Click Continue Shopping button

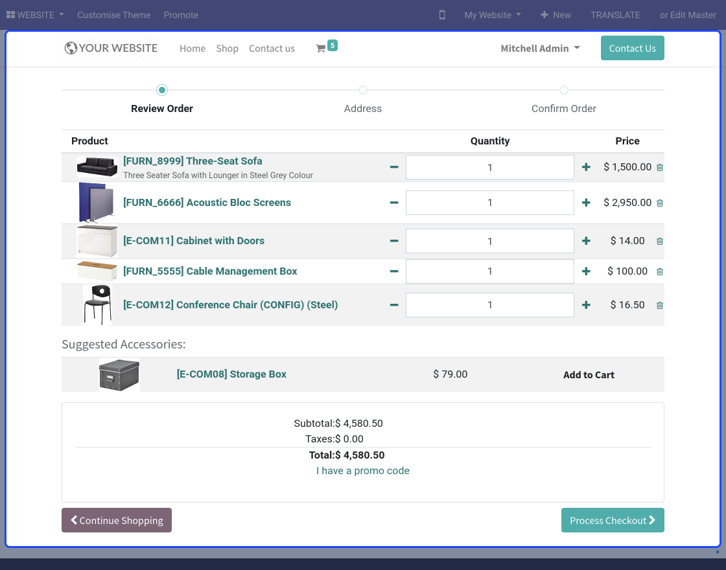point(117,520)
